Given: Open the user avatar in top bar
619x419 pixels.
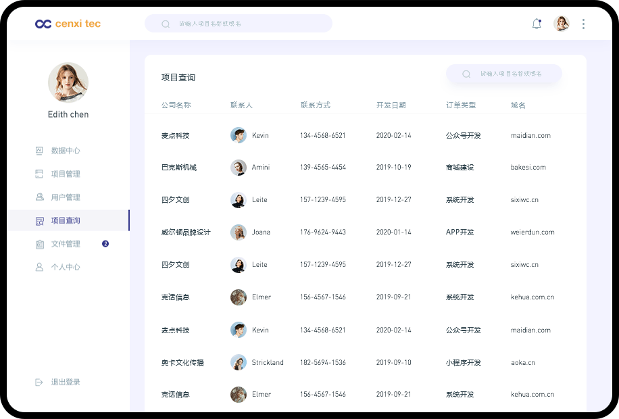Looking at the screenshot, I should tap(562, 24).
